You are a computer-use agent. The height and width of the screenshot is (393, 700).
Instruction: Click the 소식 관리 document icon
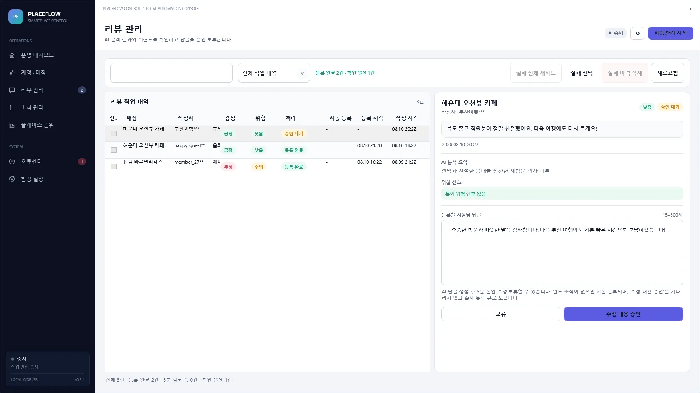point(12,107)
